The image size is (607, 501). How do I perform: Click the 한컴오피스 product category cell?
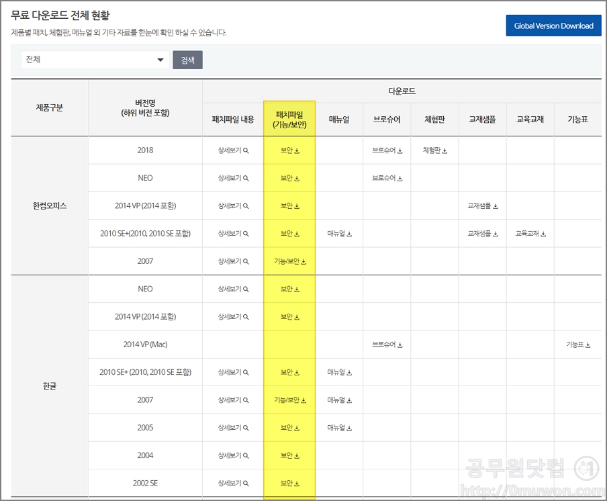point(50,206)
